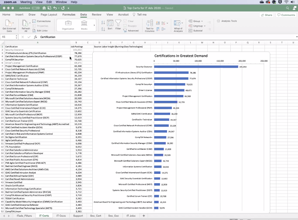The image size is (298, 220).
Task: Open the Window menu in macOS menu bar
Action: point(61,2)
